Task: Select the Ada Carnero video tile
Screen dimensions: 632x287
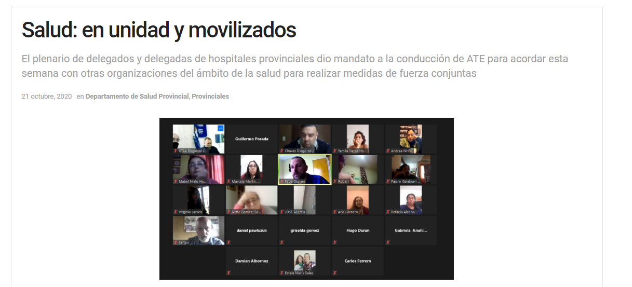Action: (357, 200)
